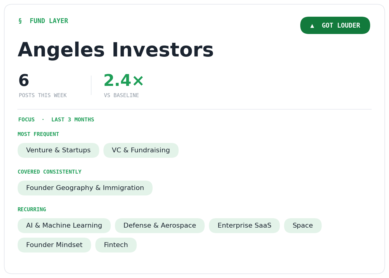Select the Founder Mindset chip
The image size is (389, 278).
tap(54, 245)
